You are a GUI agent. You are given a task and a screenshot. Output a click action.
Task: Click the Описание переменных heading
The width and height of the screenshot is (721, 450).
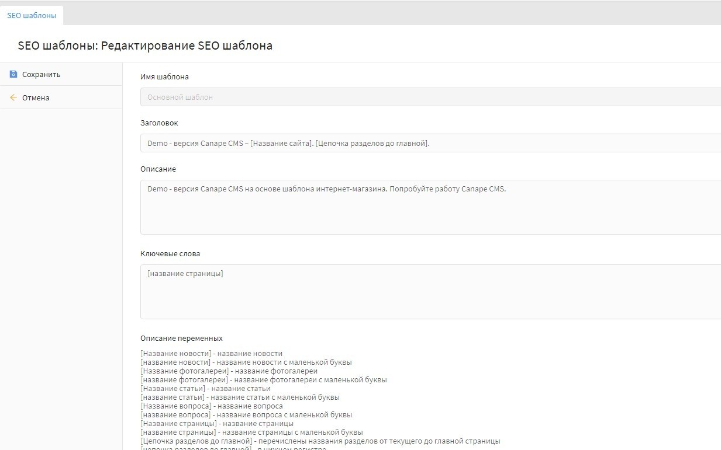coord(181,338)
